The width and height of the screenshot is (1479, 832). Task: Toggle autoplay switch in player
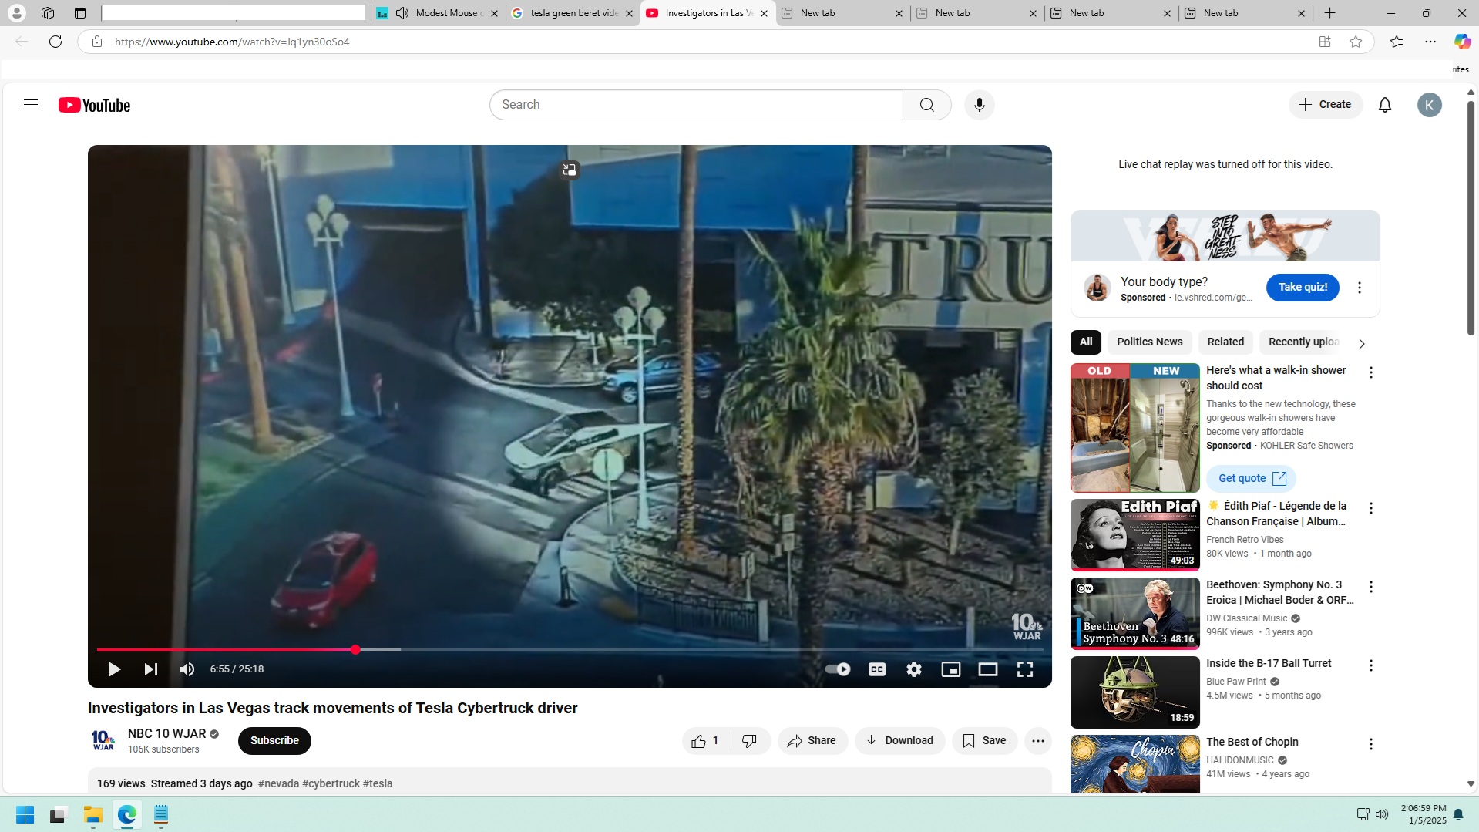[838, 669]
